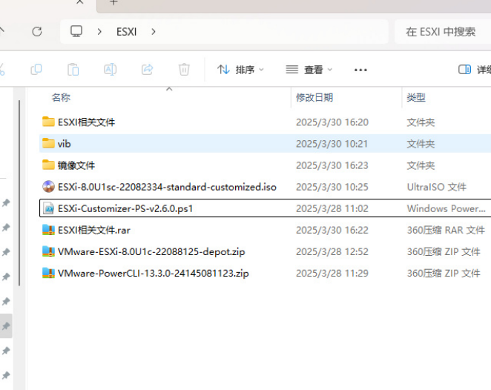Click the Paste icon in the toolbar

(73, 70)
